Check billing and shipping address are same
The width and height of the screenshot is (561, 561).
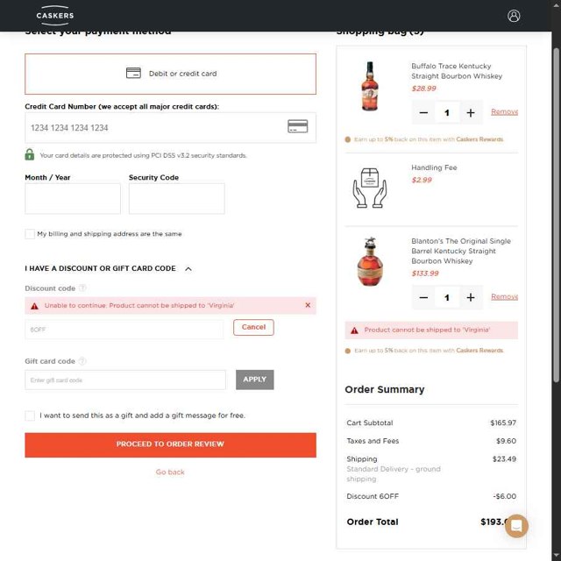click(x=30, y=234)
